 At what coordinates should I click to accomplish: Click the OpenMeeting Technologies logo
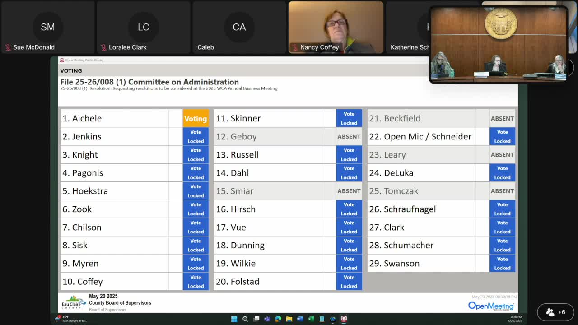point(491,306)
